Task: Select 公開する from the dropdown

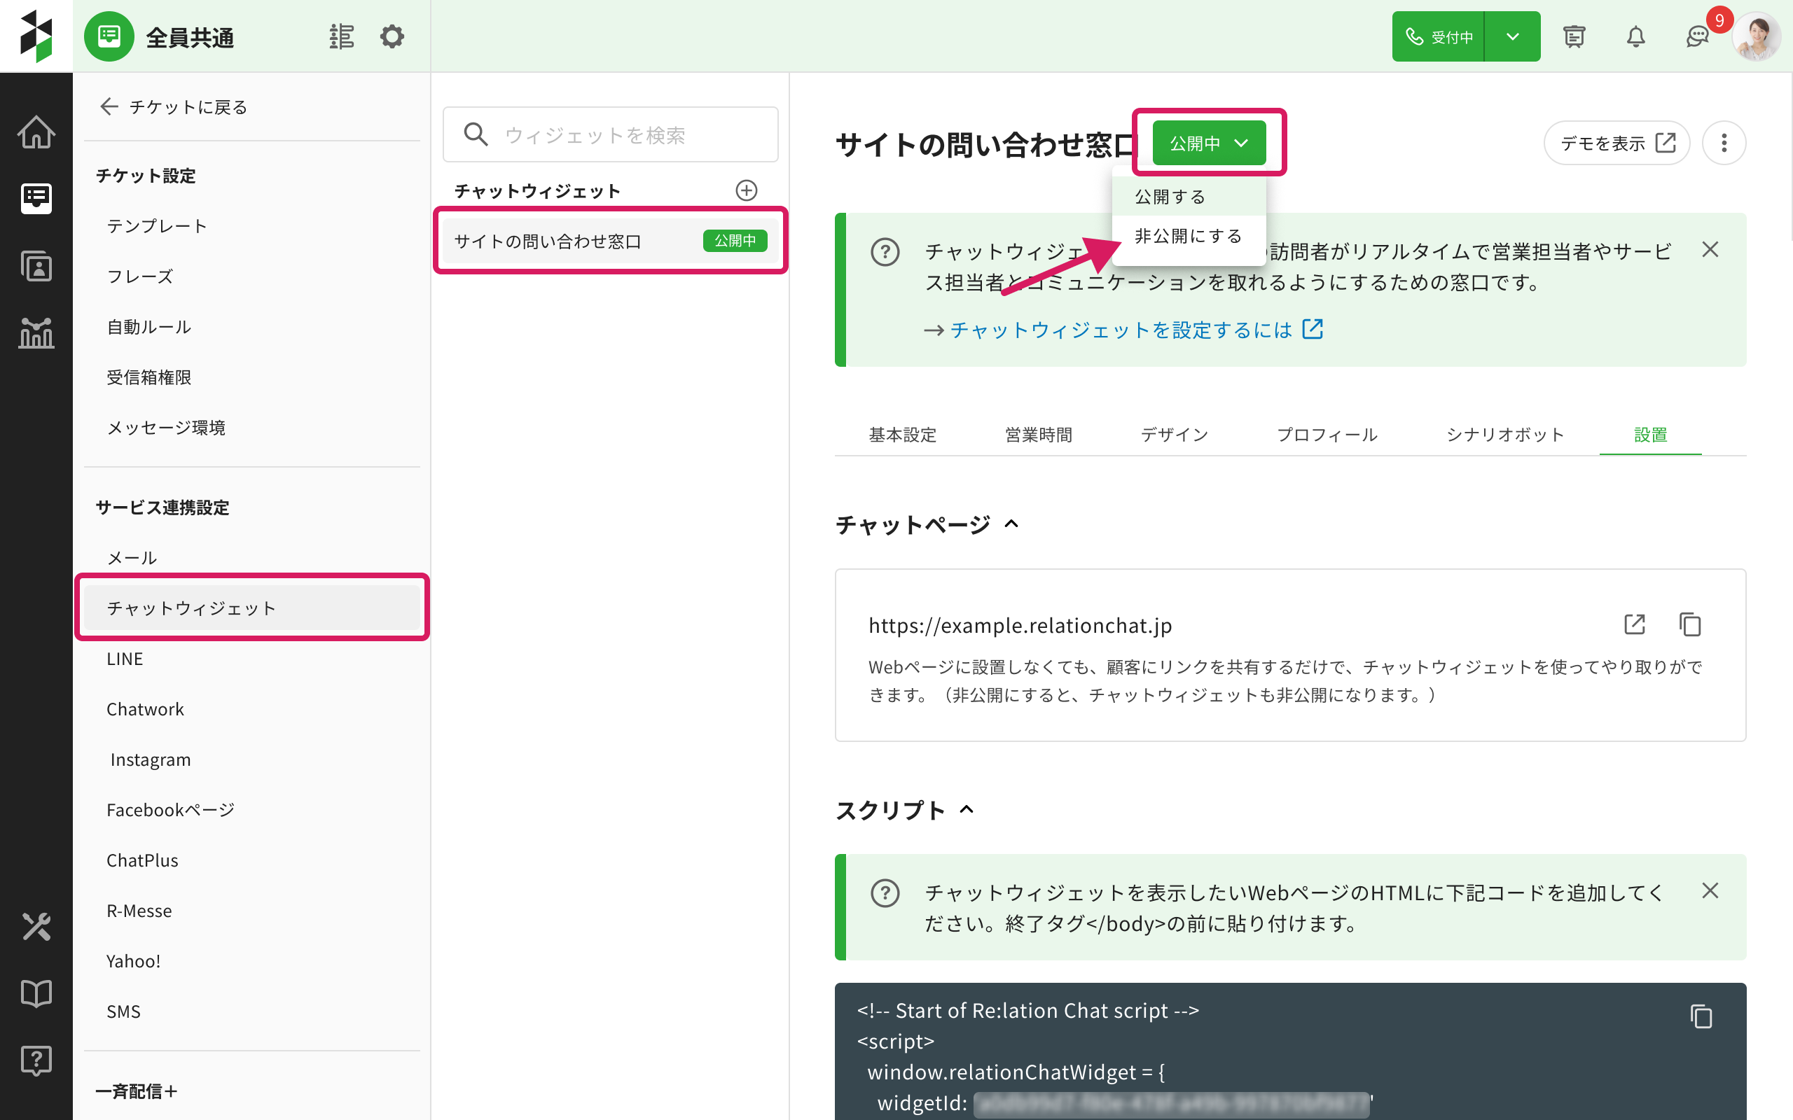Action: [x=1170, y=197]
